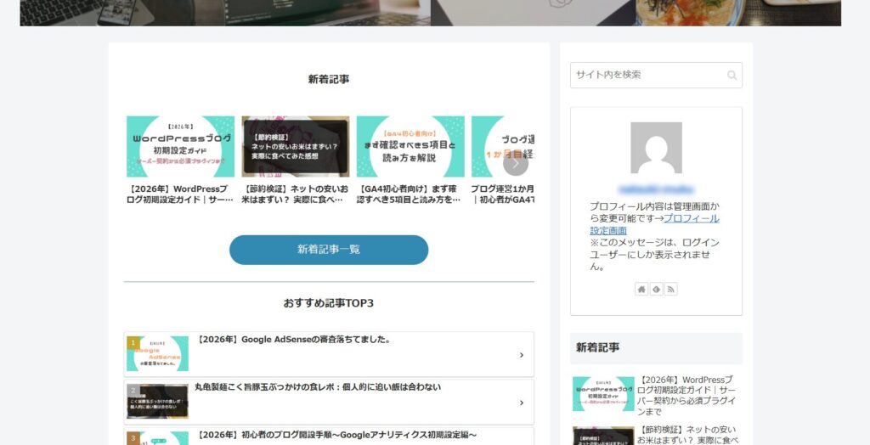Open the RSS feed icon

[671, 289]
